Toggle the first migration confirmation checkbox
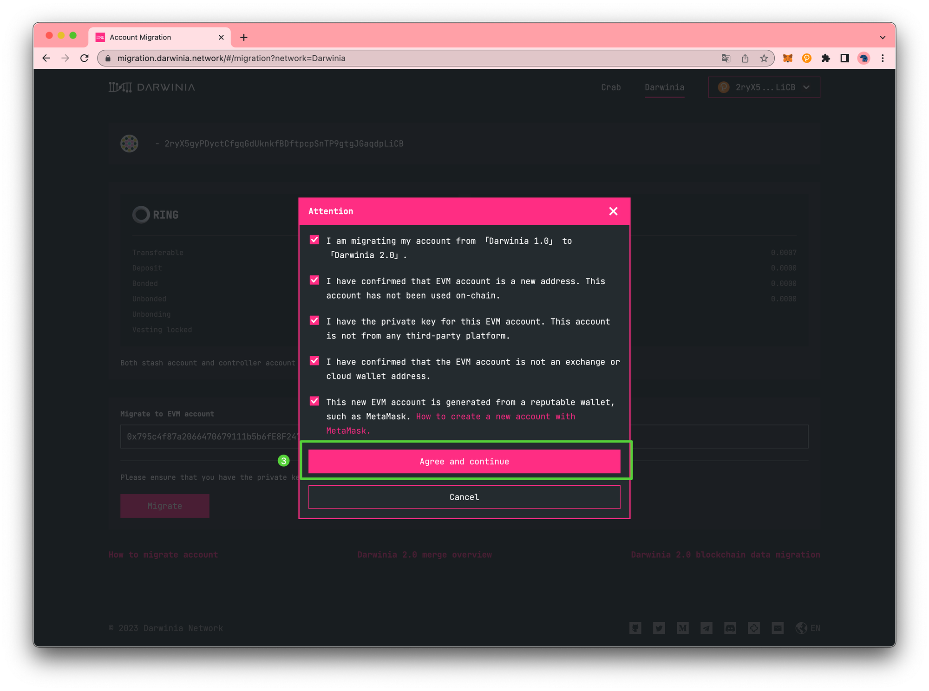This screenshot has width=929, height=691. pos(314,240)
